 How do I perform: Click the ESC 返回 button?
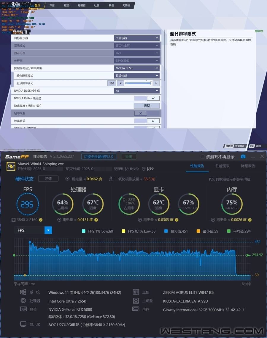tap(255, 146)
